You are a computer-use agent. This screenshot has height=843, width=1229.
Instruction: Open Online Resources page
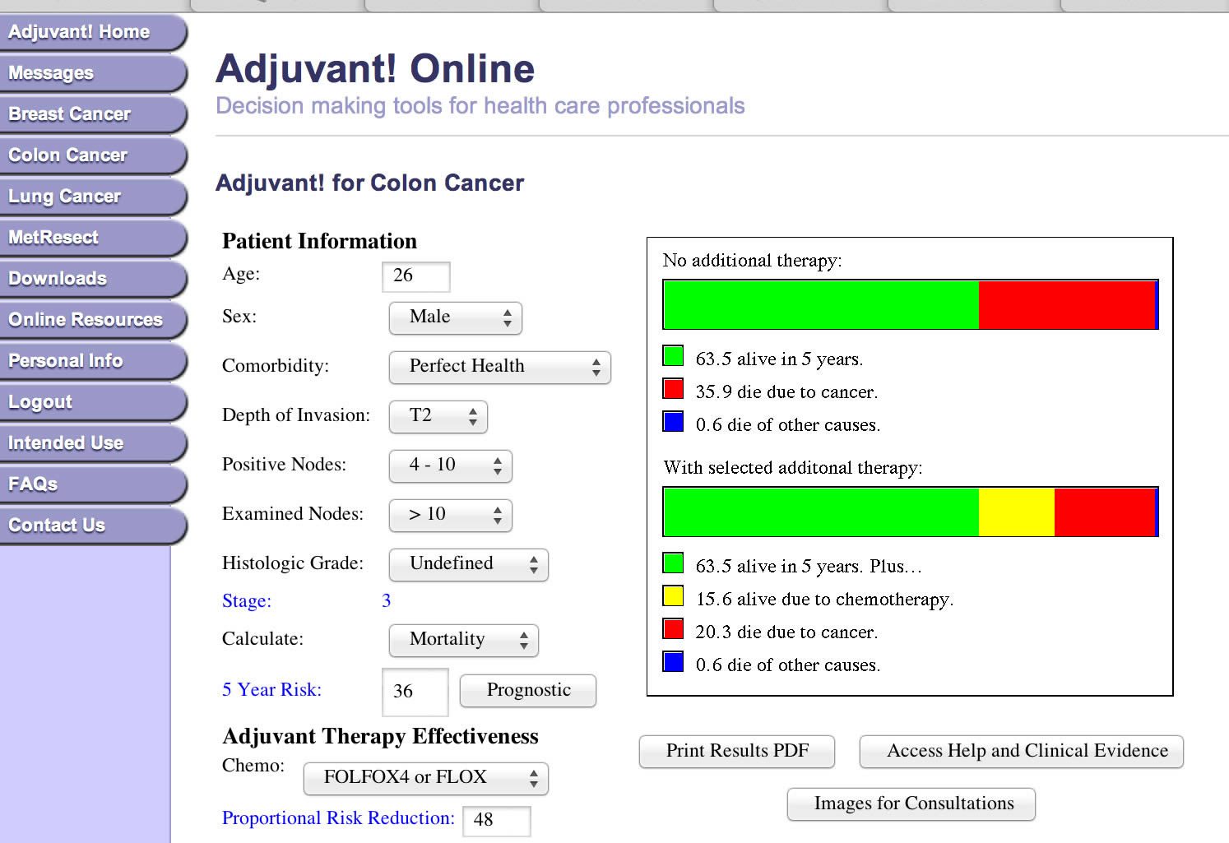(93, 320)
